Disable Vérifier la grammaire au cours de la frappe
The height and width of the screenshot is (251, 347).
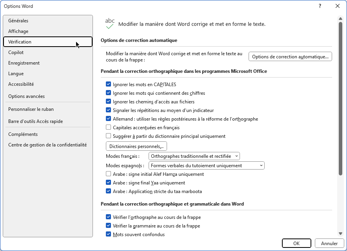click(108, 226)
